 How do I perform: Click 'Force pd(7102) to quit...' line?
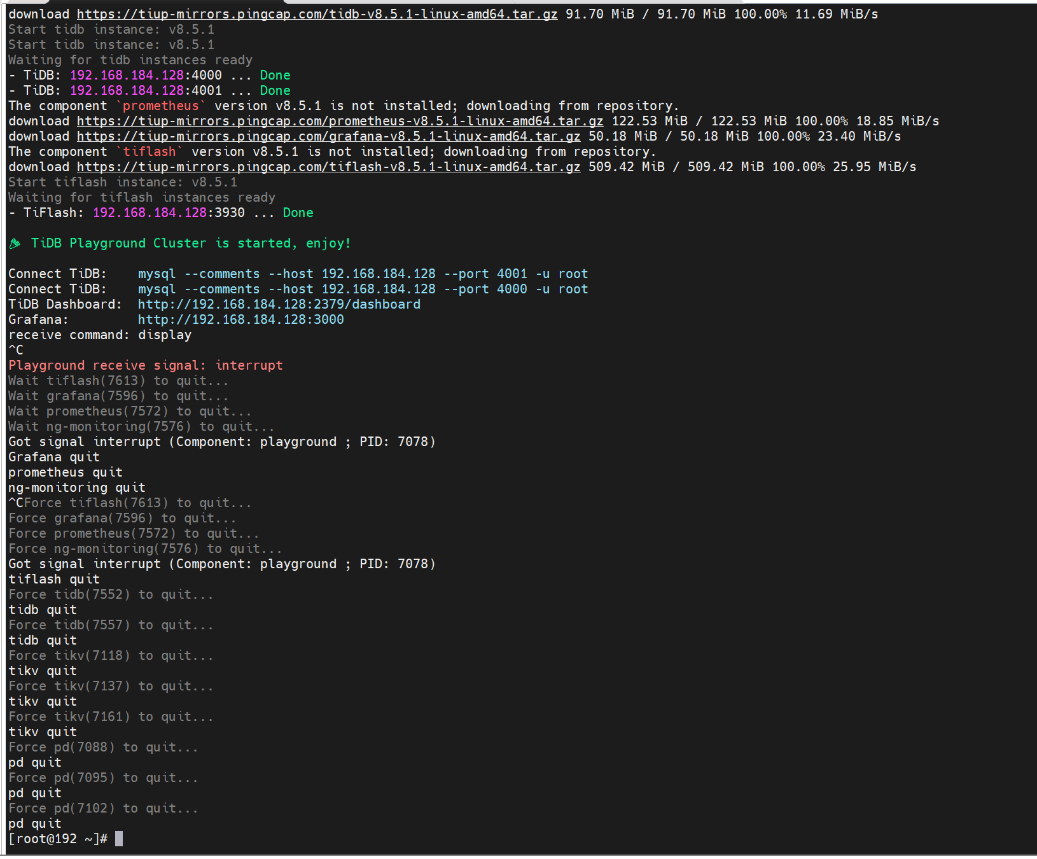point(103,808)
